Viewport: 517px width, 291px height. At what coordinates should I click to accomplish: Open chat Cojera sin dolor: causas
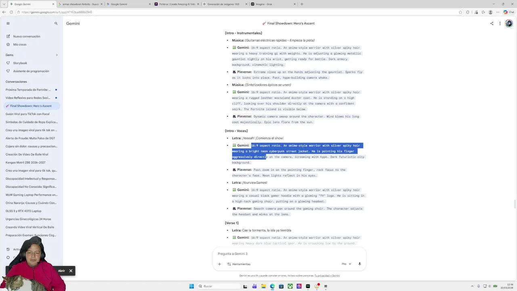(x=32, y=146)
